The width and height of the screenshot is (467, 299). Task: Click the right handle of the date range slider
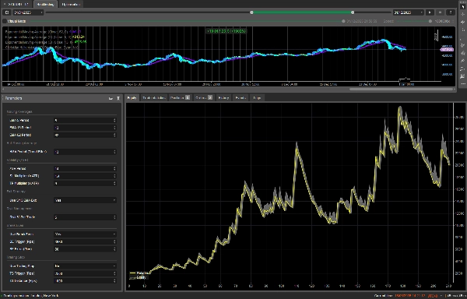click(x=353, y=12)
